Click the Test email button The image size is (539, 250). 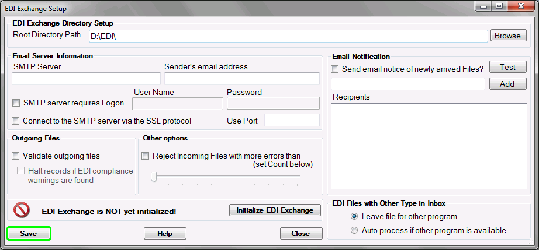[507, 68]
